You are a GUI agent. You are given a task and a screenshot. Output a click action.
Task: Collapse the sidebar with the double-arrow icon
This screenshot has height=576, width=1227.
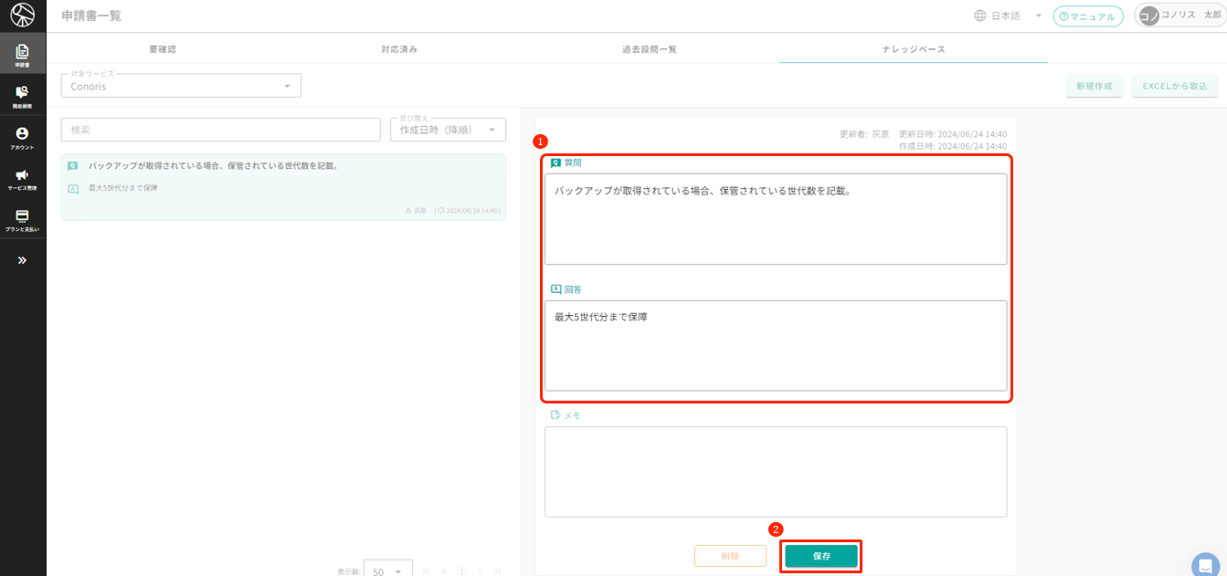click(x=20, y=259)
